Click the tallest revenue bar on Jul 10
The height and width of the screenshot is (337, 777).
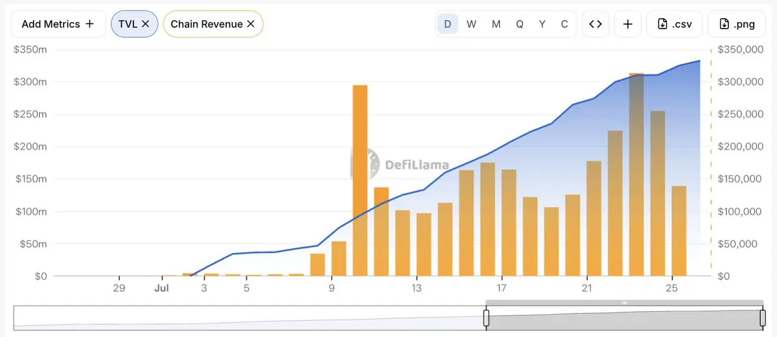click(360, 180)
